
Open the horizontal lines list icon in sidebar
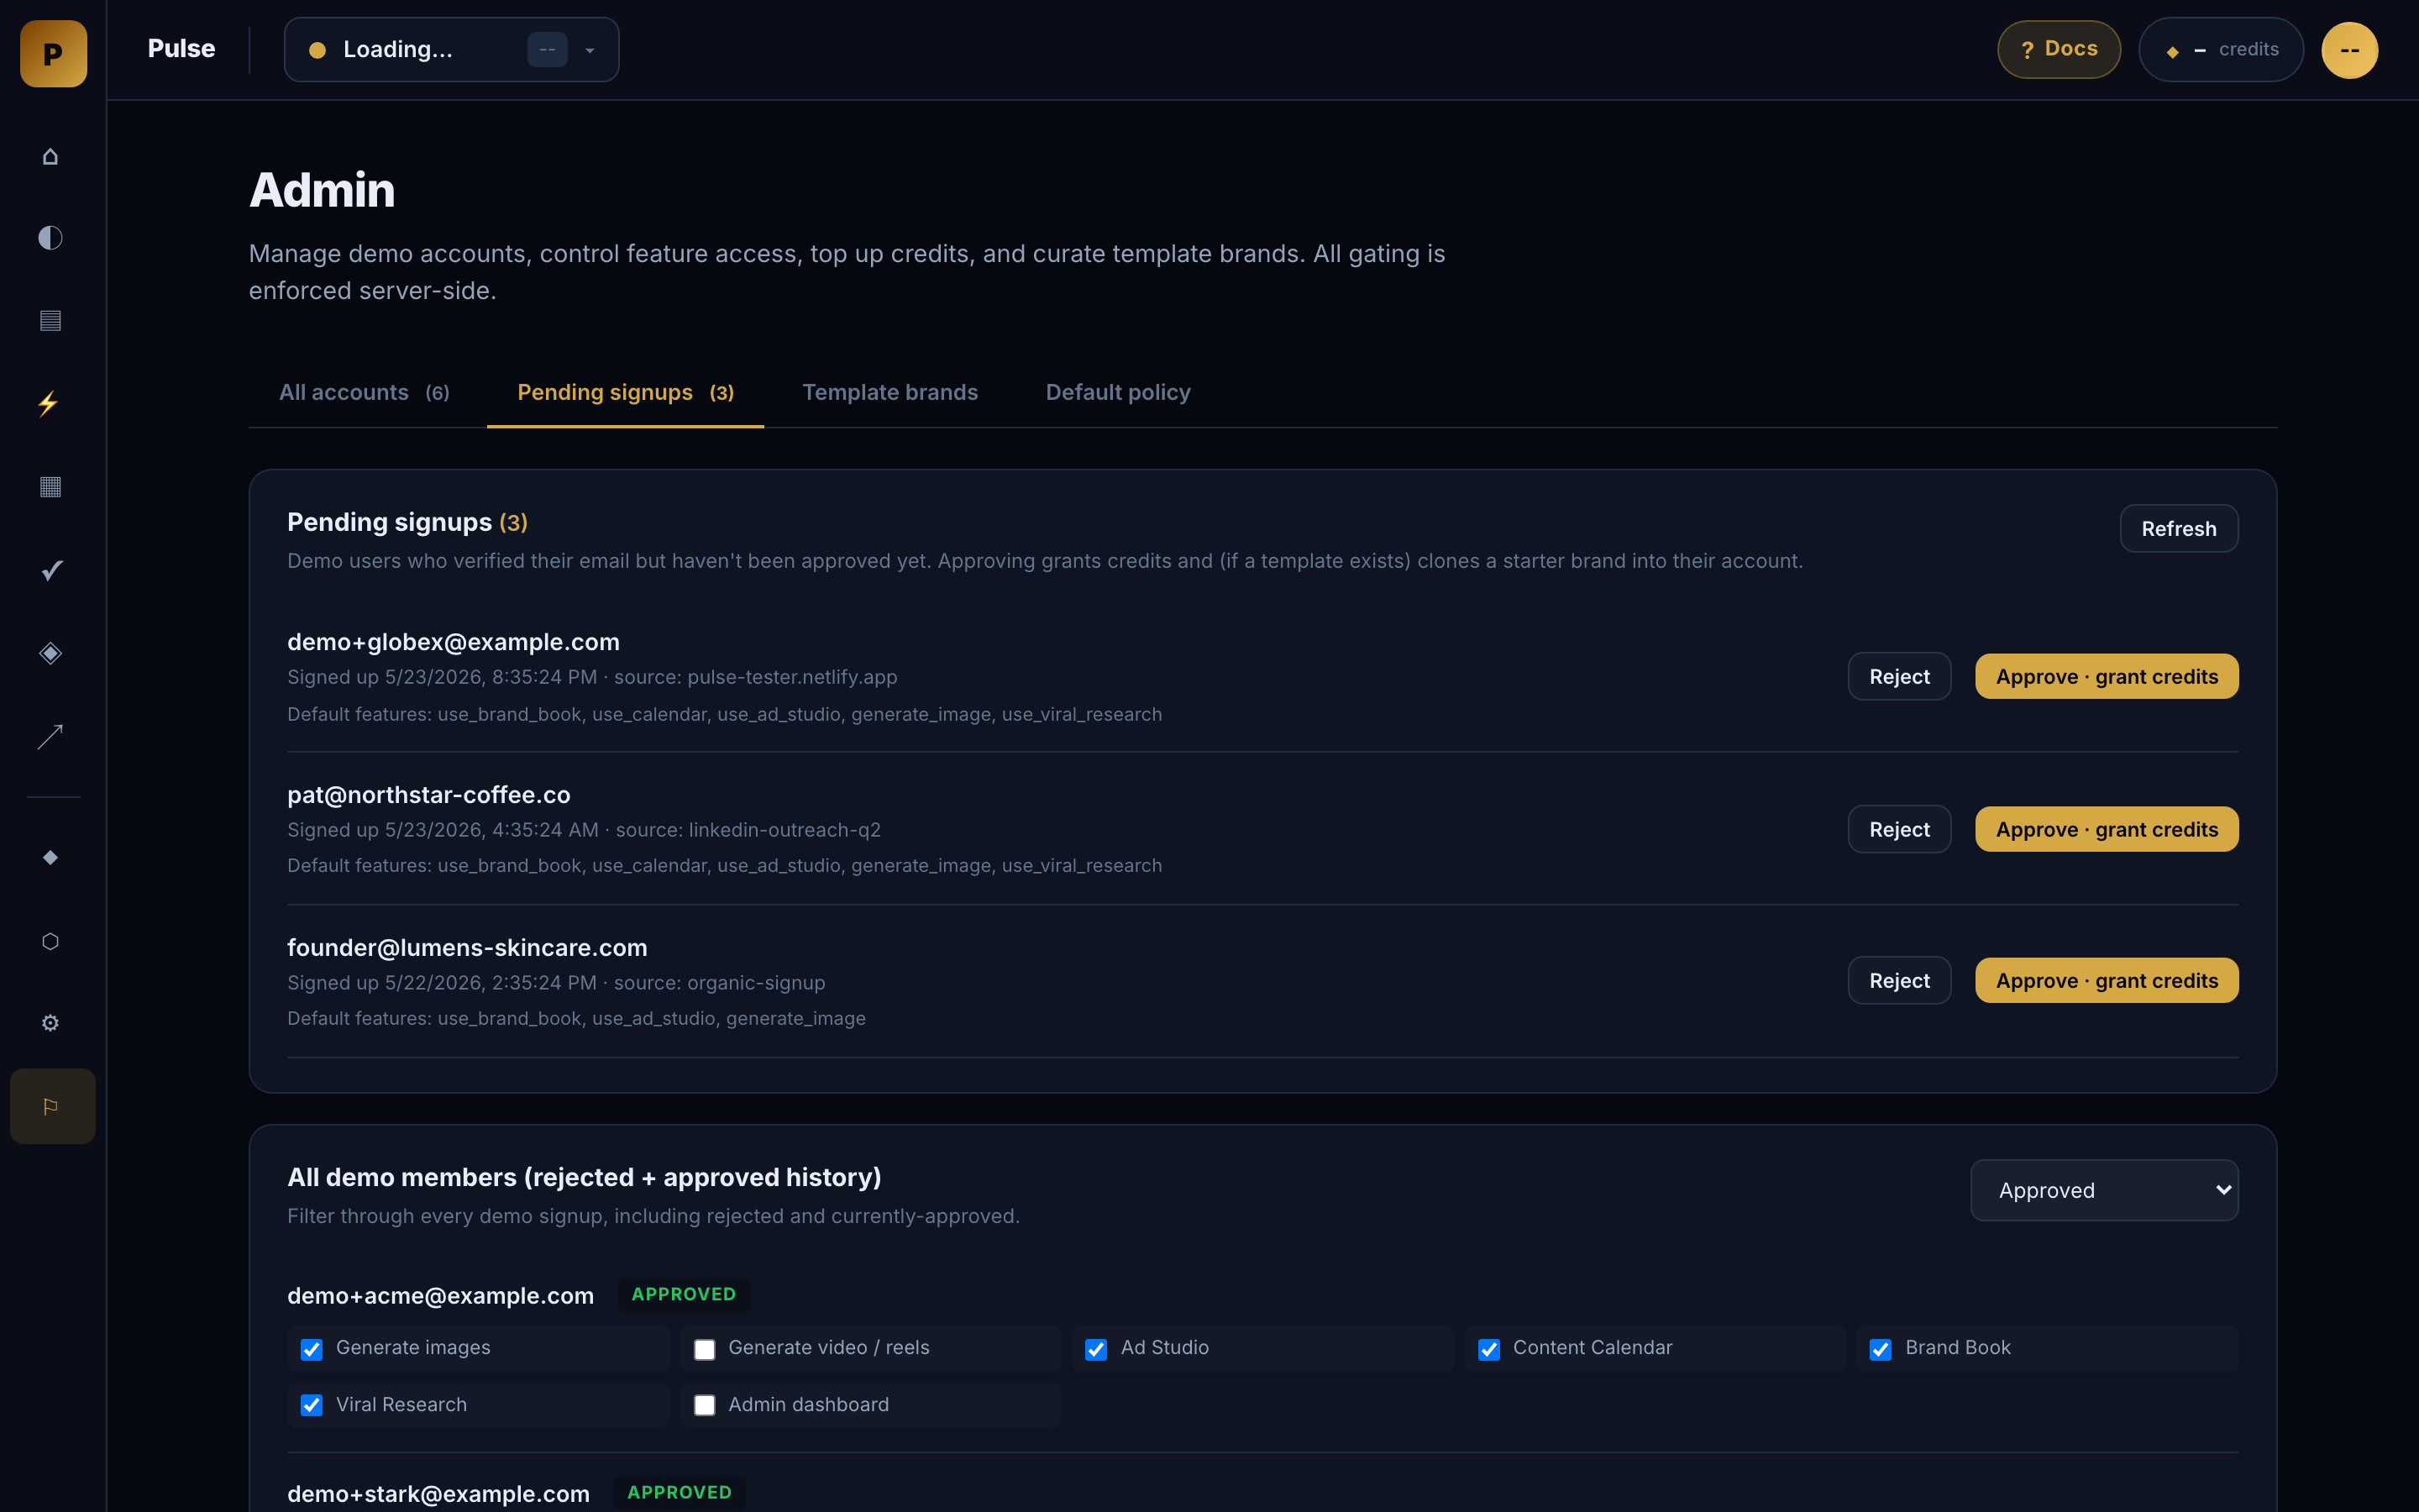50,320
